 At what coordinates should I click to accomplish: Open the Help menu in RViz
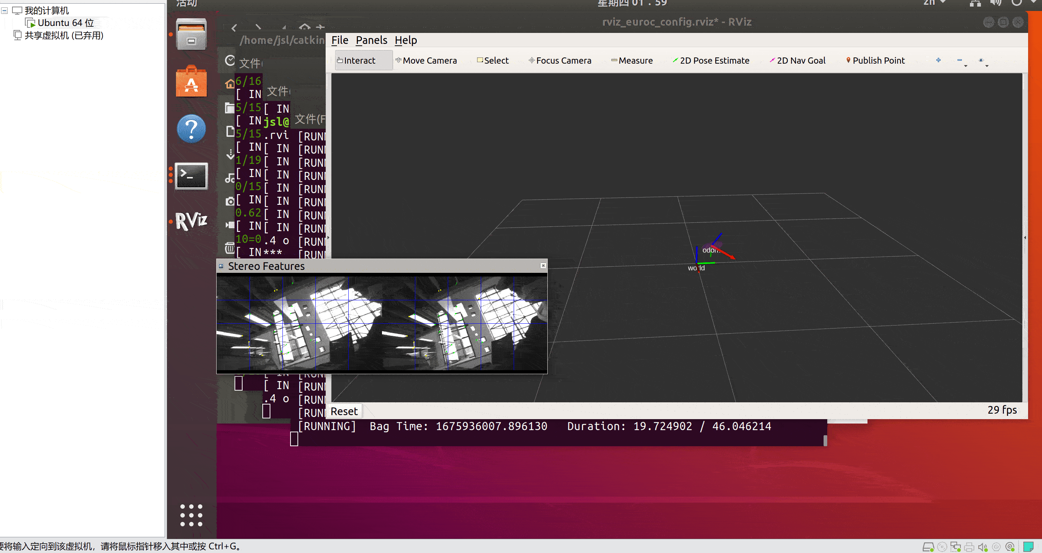point(405,41)
